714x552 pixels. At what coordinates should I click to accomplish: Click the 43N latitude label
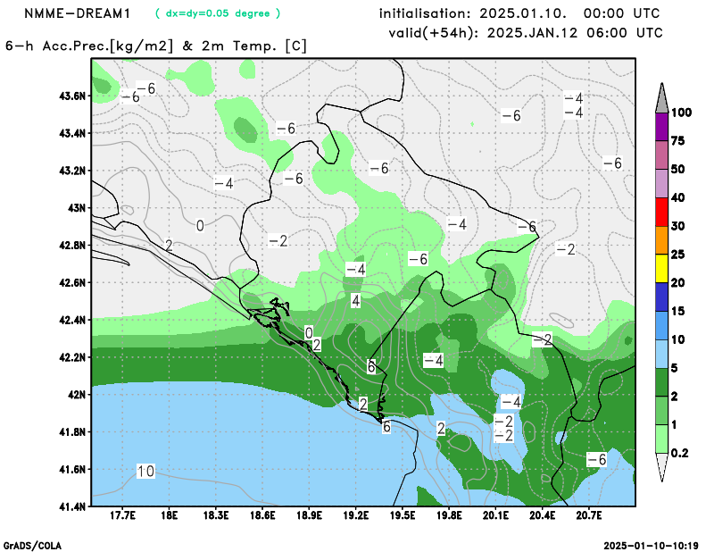point(77,208)
